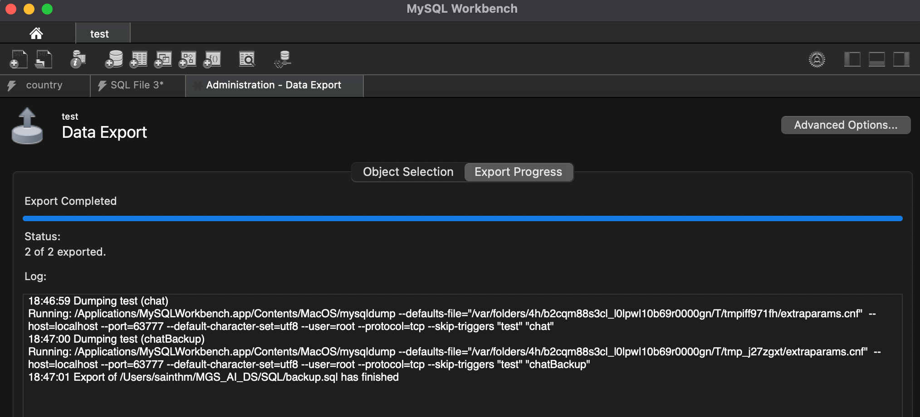
Task: Minimize window with yellow button
Action: [x=29, y=9]
